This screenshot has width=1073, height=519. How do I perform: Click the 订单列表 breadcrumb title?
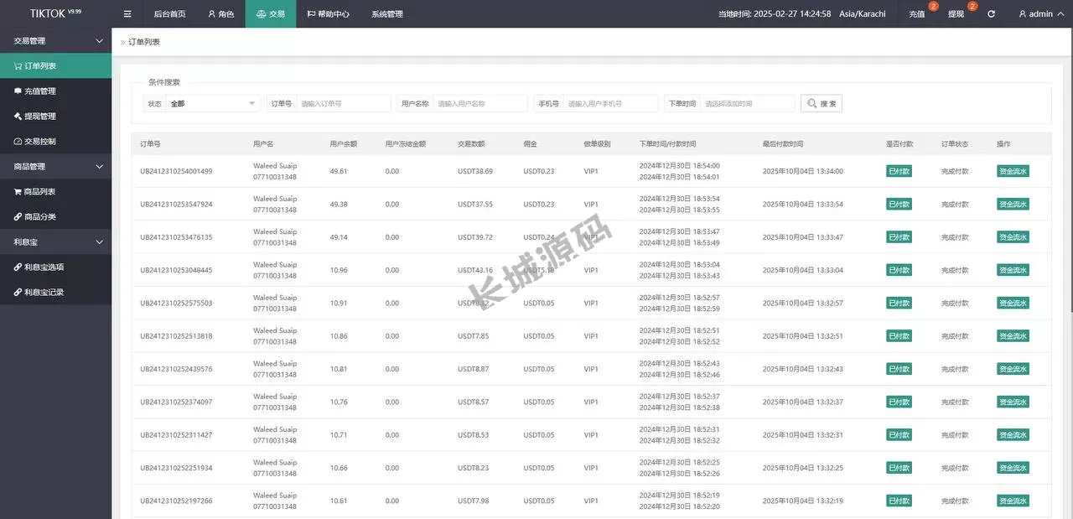(144, 42)
